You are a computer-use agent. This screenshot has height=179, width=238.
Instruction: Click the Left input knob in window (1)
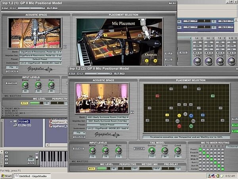click(x=38, y=85)
